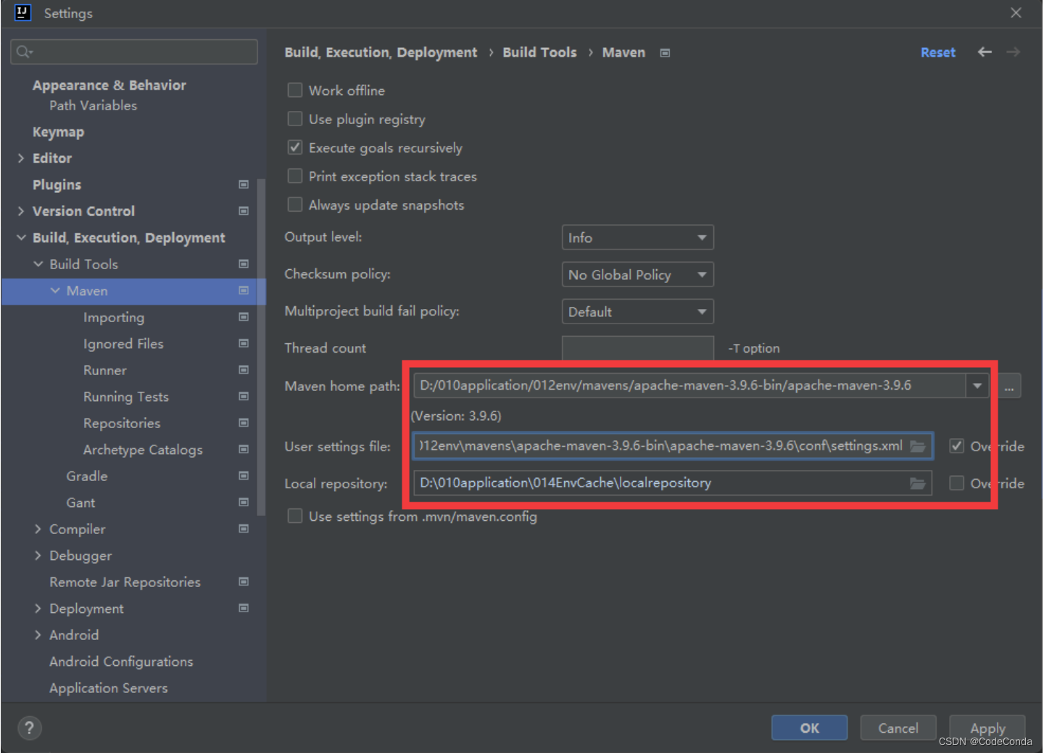The width and height of the screenshot is (1044, 753).
Task: Click the search magnifier icon in settings search
Action: pos(24,52)
